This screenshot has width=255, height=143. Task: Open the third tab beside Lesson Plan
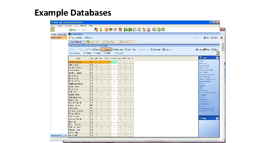pos(111,42)
